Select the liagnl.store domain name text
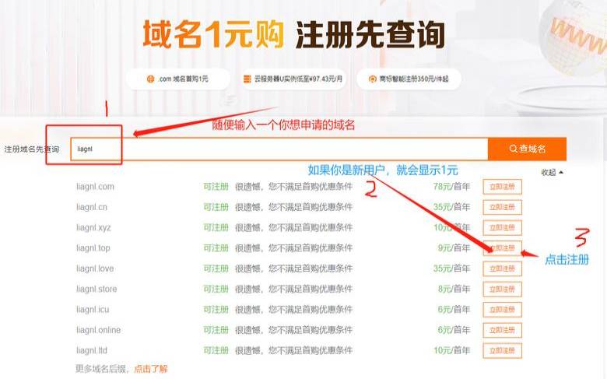The width and height of the screenshot is (607, 379). [x=96, y=290]
